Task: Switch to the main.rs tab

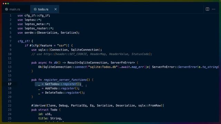Action: (15, 9)
